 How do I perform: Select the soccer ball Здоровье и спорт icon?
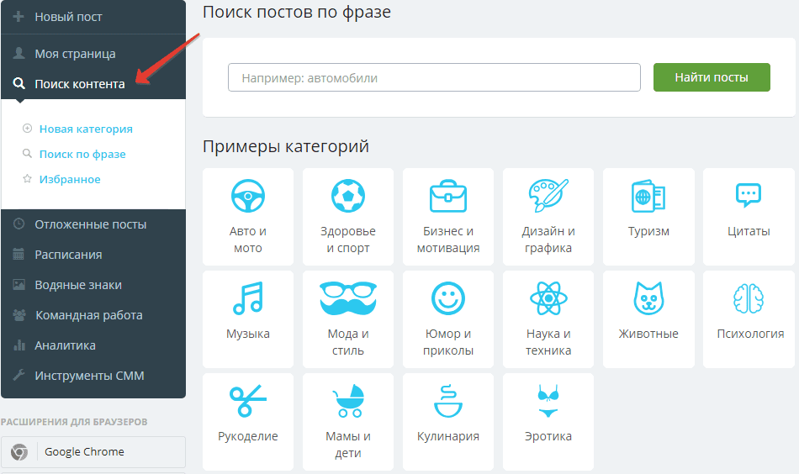tap(347, 196)
